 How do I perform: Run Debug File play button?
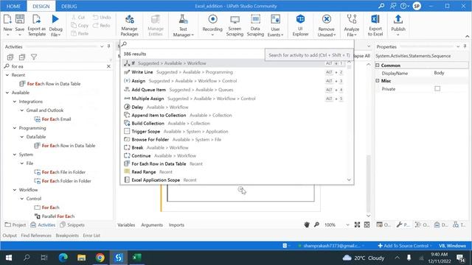55,19
